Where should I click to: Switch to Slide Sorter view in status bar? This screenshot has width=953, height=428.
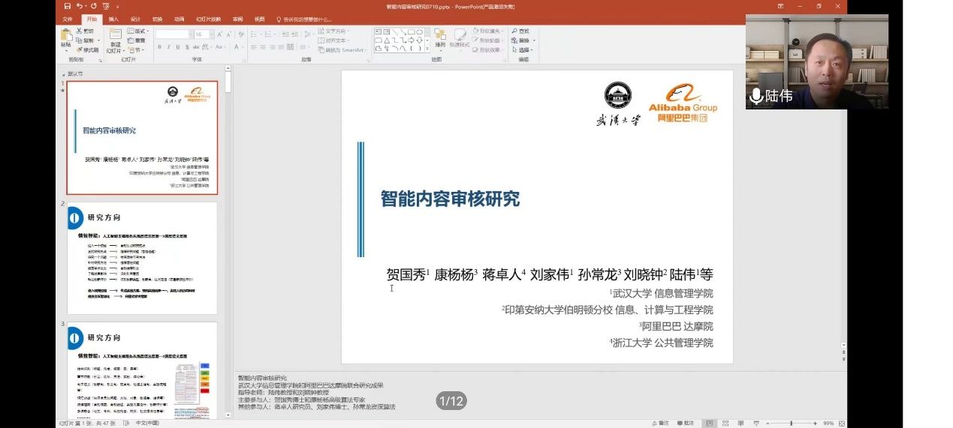click(726, 423)
